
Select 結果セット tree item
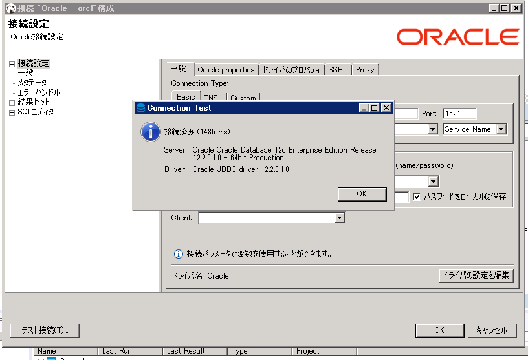pyautogui.click(x=34, y=102)
